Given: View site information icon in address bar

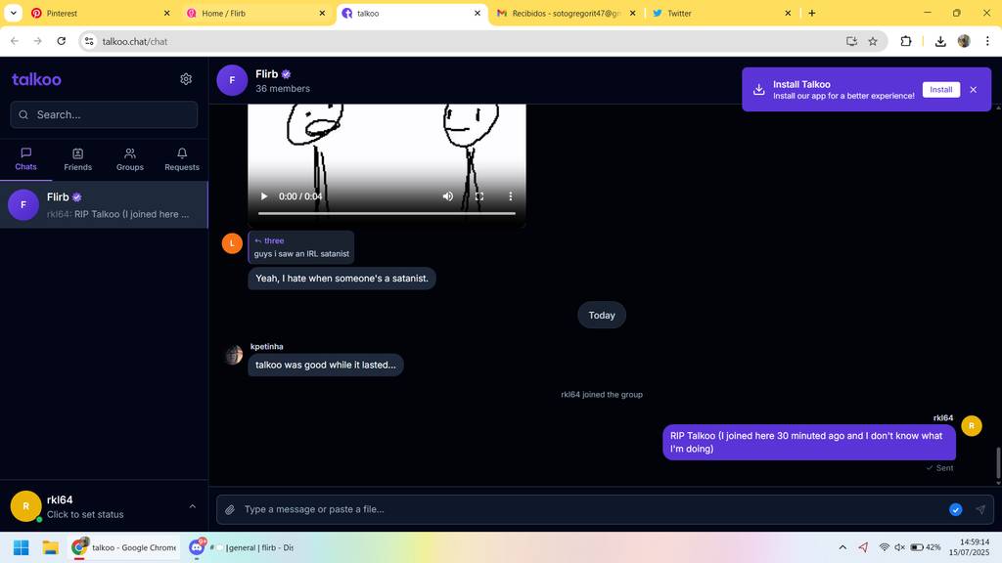Looking at the screenshot, I should [89, 41].
